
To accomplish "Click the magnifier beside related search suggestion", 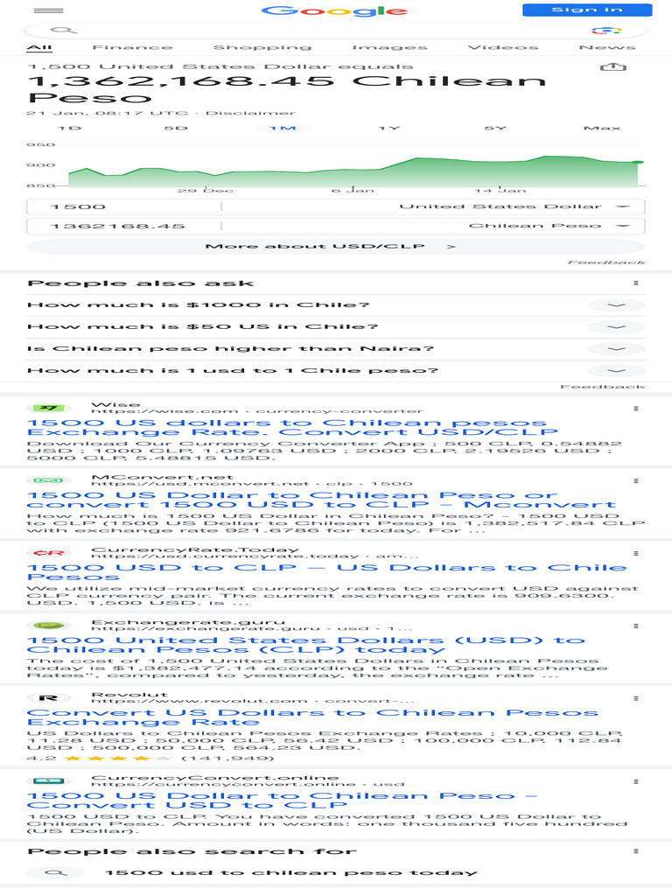I will point(56,873).
